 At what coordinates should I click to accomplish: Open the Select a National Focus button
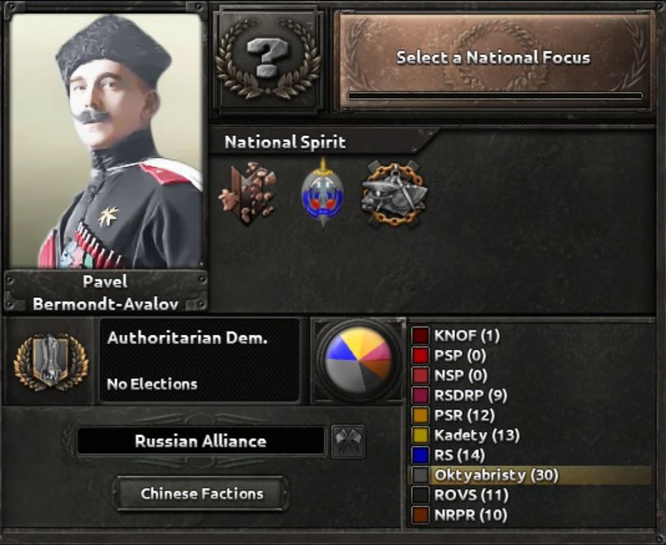tap(494, 62)
